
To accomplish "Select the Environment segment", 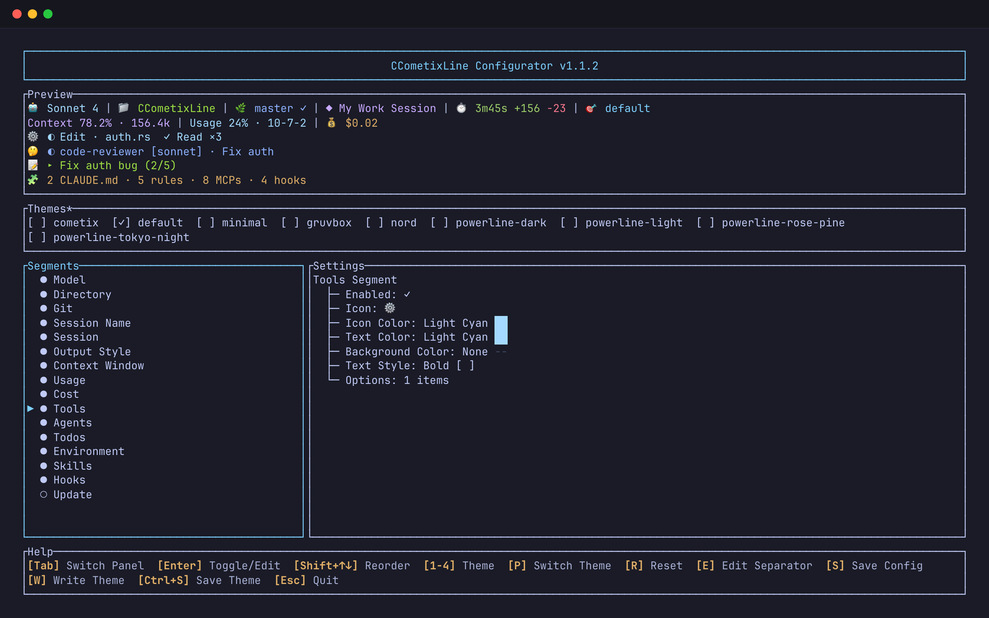I will (x=89, y=452).
